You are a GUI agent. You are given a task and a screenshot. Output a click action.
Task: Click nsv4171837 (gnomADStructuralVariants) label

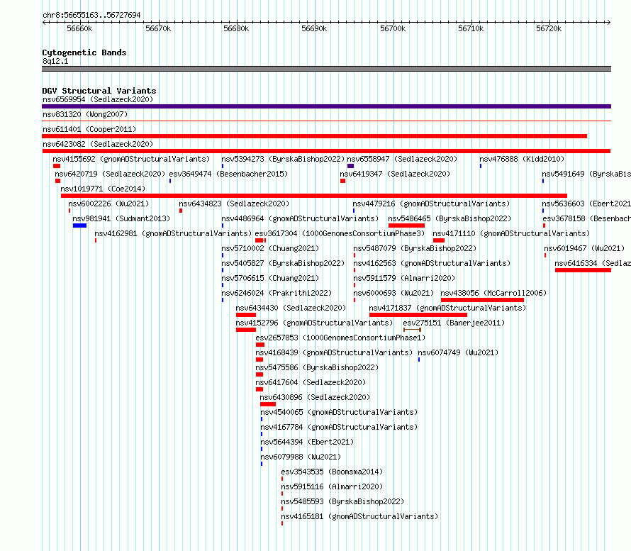tap(447, 308)
